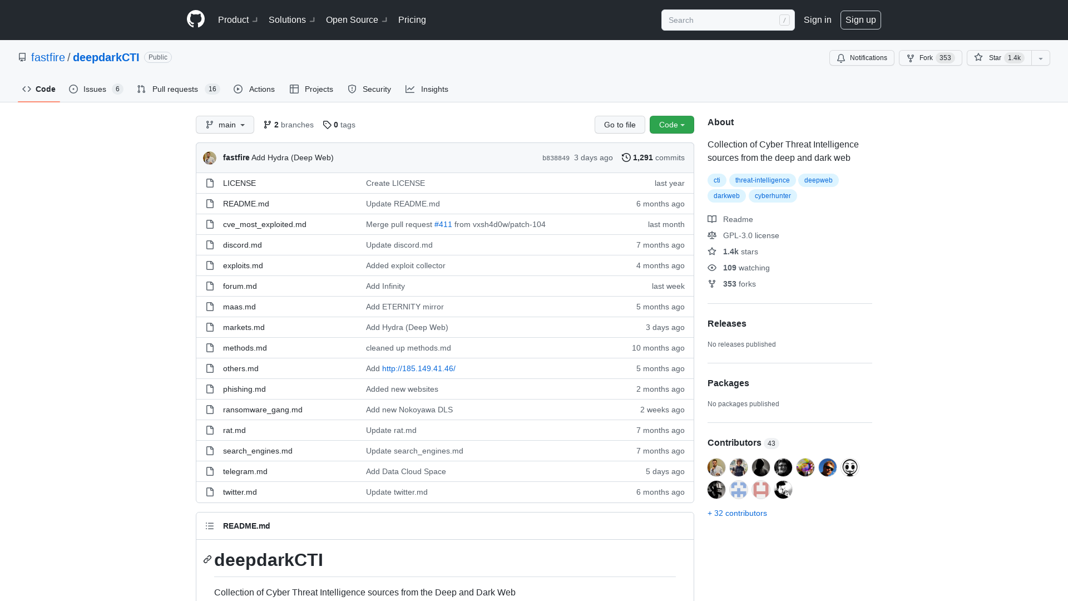
Task: Open pull request #411 link
Action: [x=443, y=224]
